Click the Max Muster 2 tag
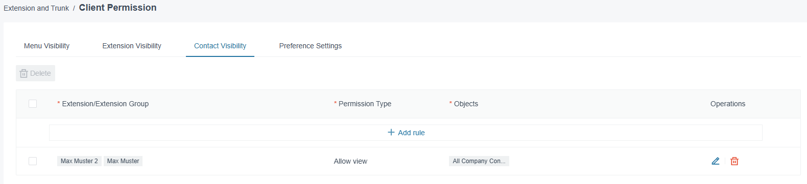Viewport: 807px width, 184px height. click(79, 161)
